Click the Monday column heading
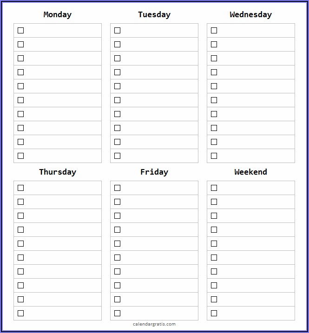This screenshot has width=309, height=333. [x=58, y=14]
